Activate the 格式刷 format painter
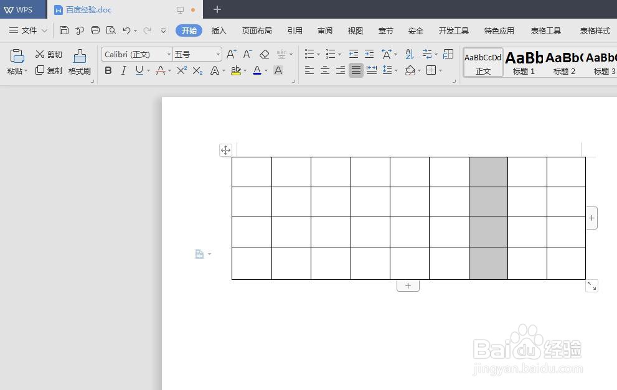 pyautogui.click(x=80, y=62)
